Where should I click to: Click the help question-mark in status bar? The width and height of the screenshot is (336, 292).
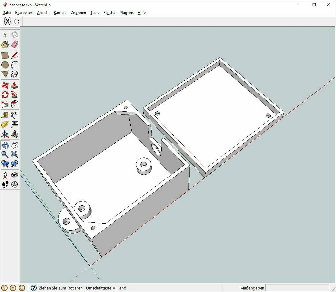pos(33,288)
